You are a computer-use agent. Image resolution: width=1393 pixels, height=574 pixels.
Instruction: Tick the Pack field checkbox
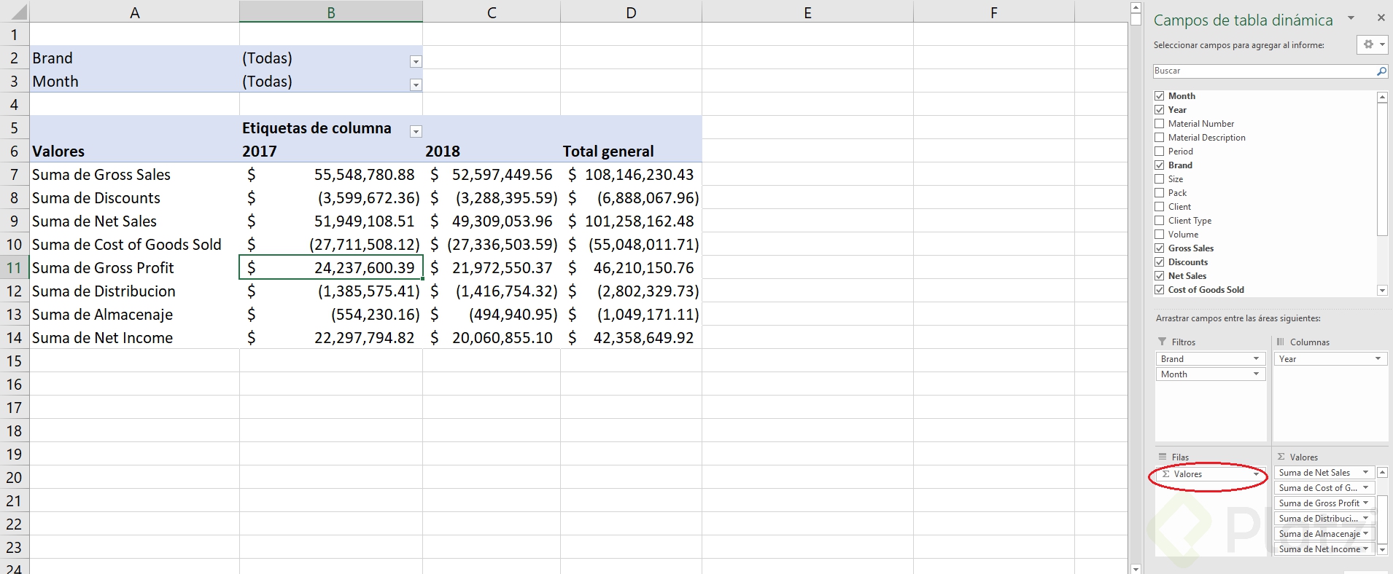pos(1159,193)
